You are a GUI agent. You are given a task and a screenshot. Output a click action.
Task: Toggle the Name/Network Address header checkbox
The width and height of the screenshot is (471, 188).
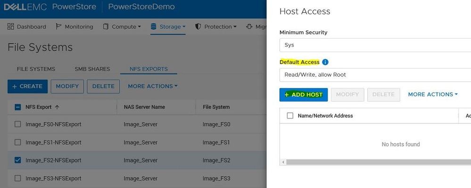click(x=290, y=116)
